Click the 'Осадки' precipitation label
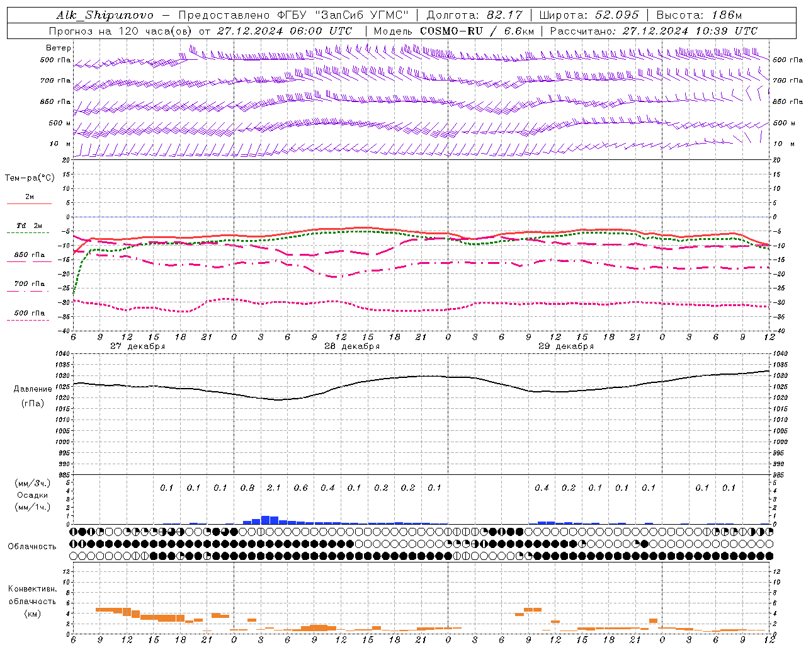This screenshot has height=645, width=806. coord(33,495)
